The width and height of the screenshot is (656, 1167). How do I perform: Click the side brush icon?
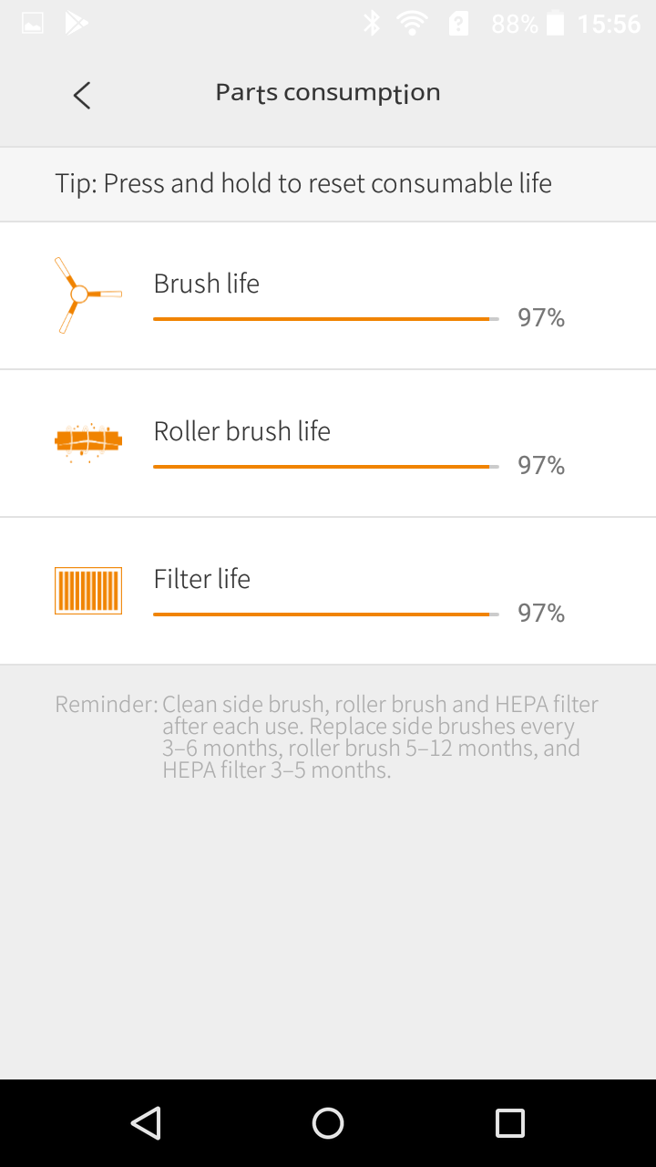coord(86,294)
